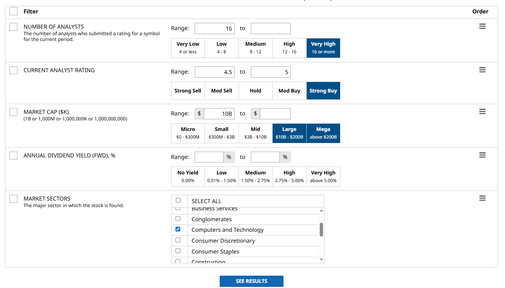This screenshot has height=288, width=505.
Task: Click the reorder handle for Market Sectors
Action: (x=482, y=198)
